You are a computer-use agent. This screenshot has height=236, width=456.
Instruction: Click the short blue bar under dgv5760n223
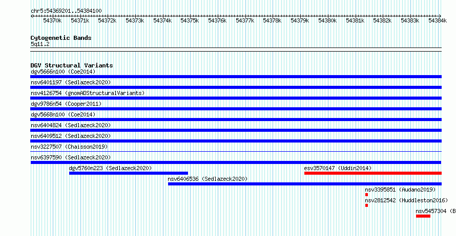129,173
